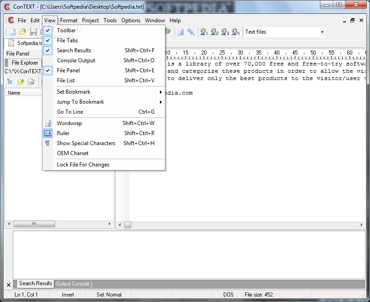Open the File menu
Image resolution: width=370 pixels, height=302 pixels.
coord(22,20)
